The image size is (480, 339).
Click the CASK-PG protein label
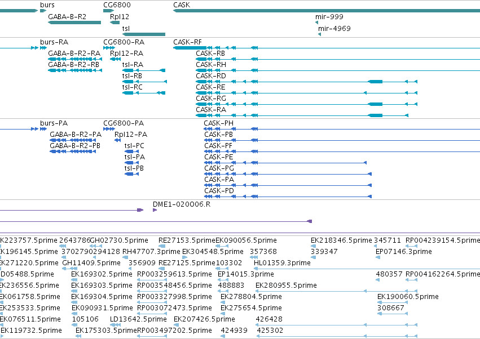point(219,169)
